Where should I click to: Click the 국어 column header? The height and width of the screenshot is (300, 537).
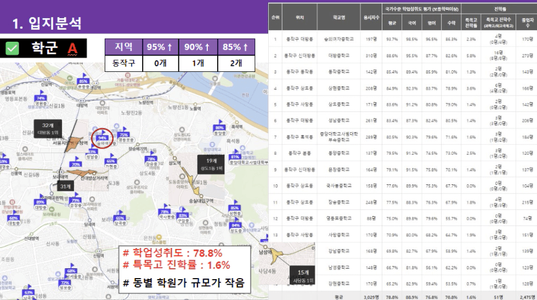pyautogui.click(x=412, y=23)
